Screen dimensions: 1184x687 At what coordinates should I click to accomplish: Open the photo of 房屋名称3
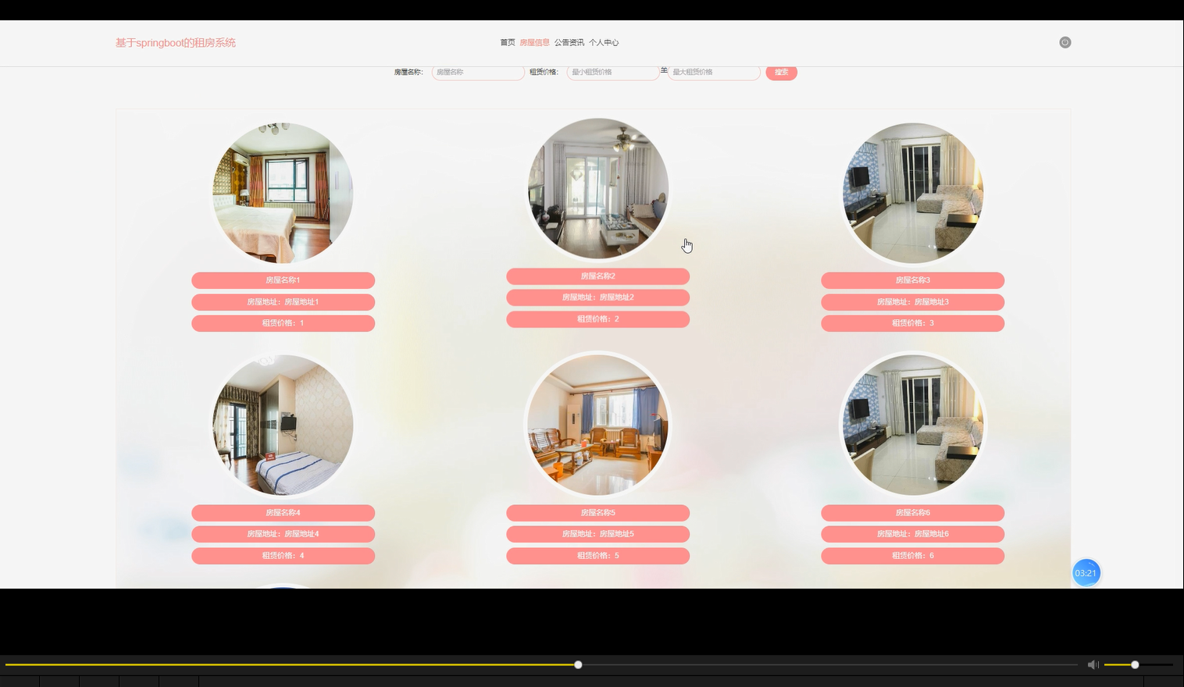[x=913, y=192]
